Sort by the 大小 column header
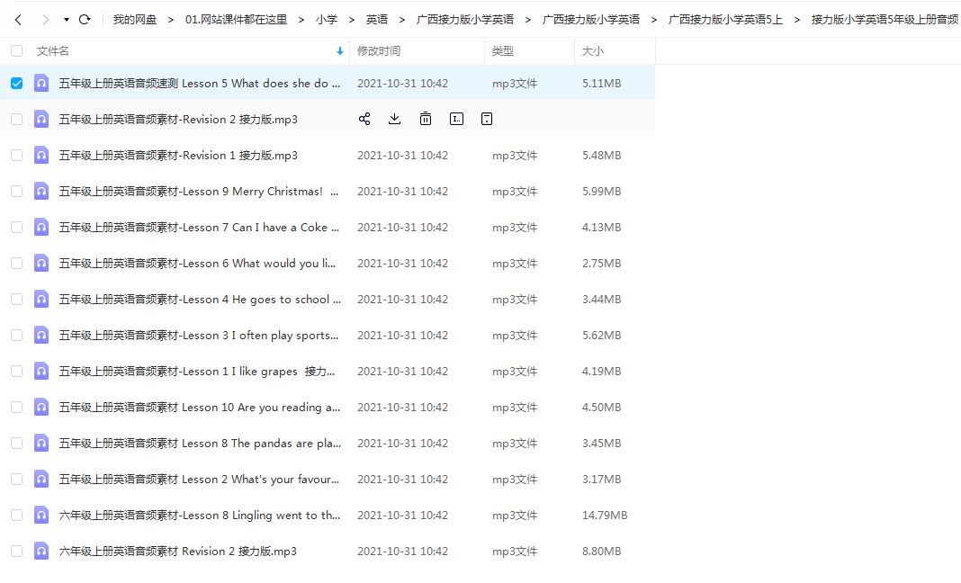This screenshot has width=961, height=583. (x=593, y=51)
